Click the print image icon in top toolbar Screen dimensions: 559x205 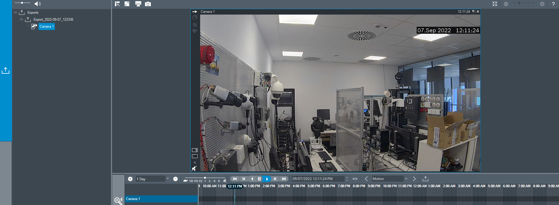138,4
